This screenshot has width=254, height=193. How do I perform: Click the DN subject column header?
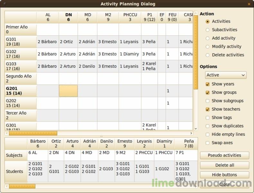[68, 17]
